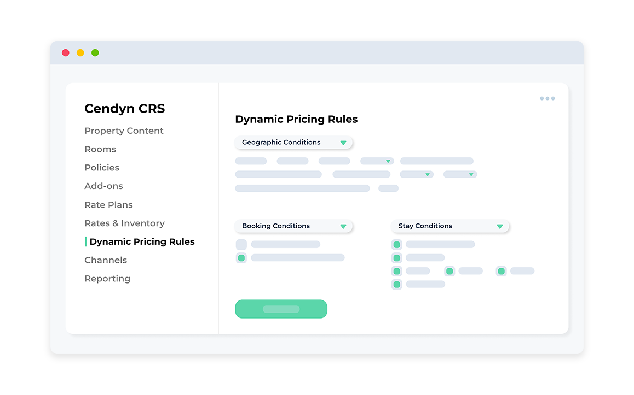Click the red close window dot

point(66,53)
